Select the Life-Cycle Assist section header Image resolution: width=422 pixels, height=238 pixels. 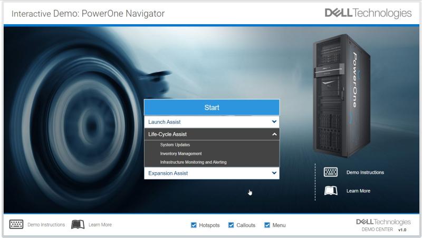(212, 134)
